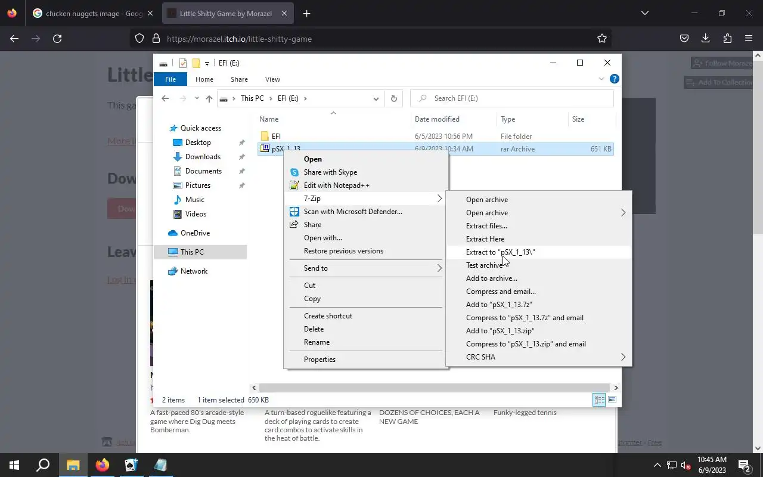Viewport: 763px width, 477px height.
Task: Open the Explorer View ribbon tab
Action: [272, 79]
